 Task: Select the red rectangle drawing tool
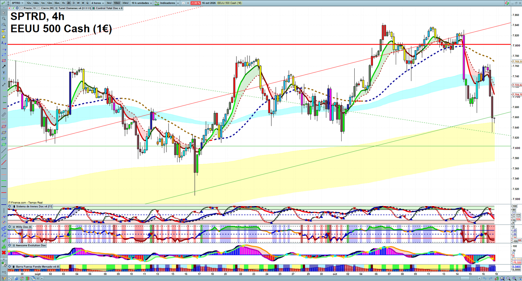tap(4, 61)
